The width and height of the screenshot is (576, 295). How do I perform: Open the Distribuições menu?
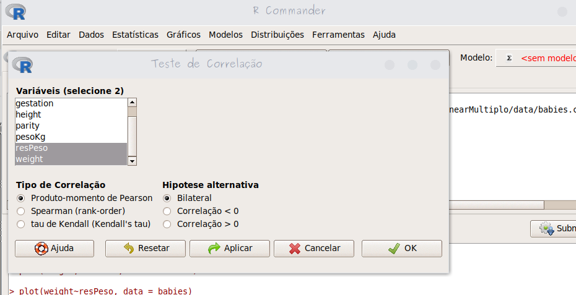click(x=277, y=35)
